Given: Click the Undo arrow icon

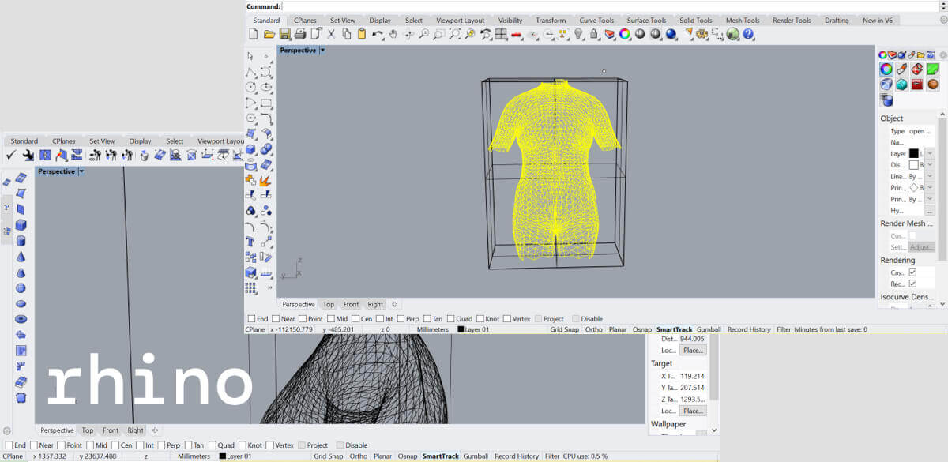Looking at the screenshot, I should 378,34.
